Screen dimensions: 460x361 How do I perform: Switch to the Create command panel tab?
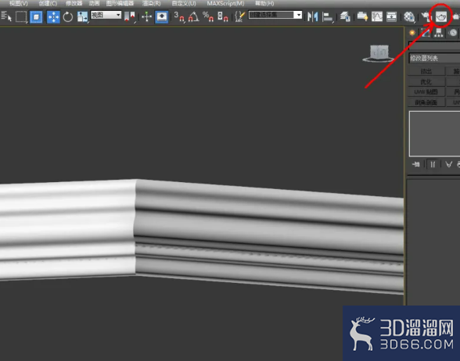pyautogui.click(x=411, y=33)
